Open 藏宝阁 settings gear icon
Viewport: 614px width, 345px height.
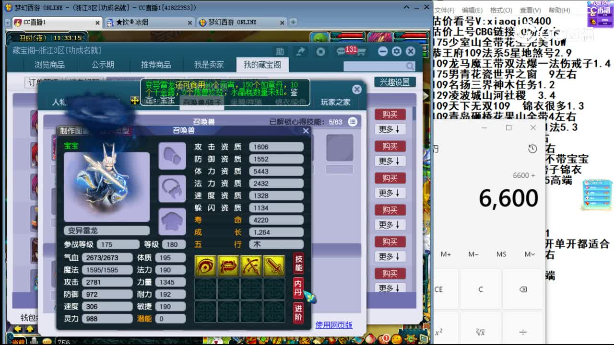click(x=397, y=51)
